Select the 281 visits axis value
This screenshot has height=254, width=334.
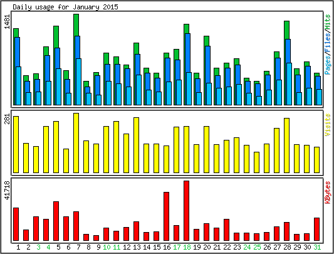coord(8,119)
